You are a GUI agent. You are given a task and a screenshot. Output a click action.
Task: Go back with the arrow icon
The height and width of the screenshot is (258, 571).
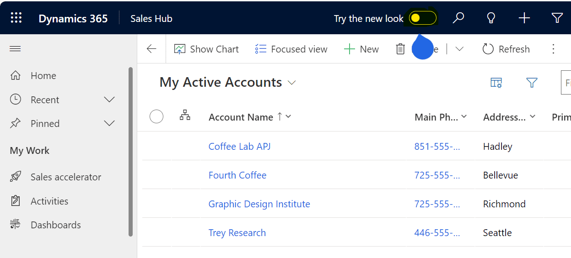point(151,49)
